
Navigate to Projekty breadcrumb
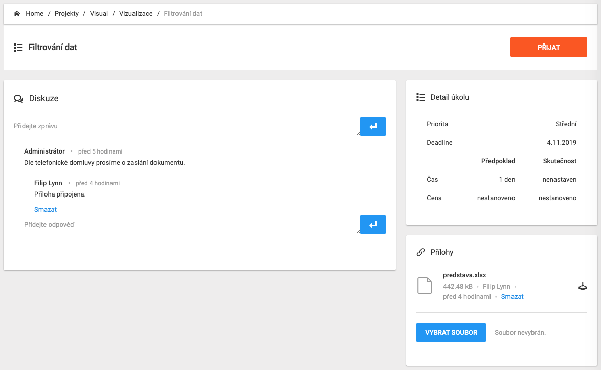[x=66, y=14]
